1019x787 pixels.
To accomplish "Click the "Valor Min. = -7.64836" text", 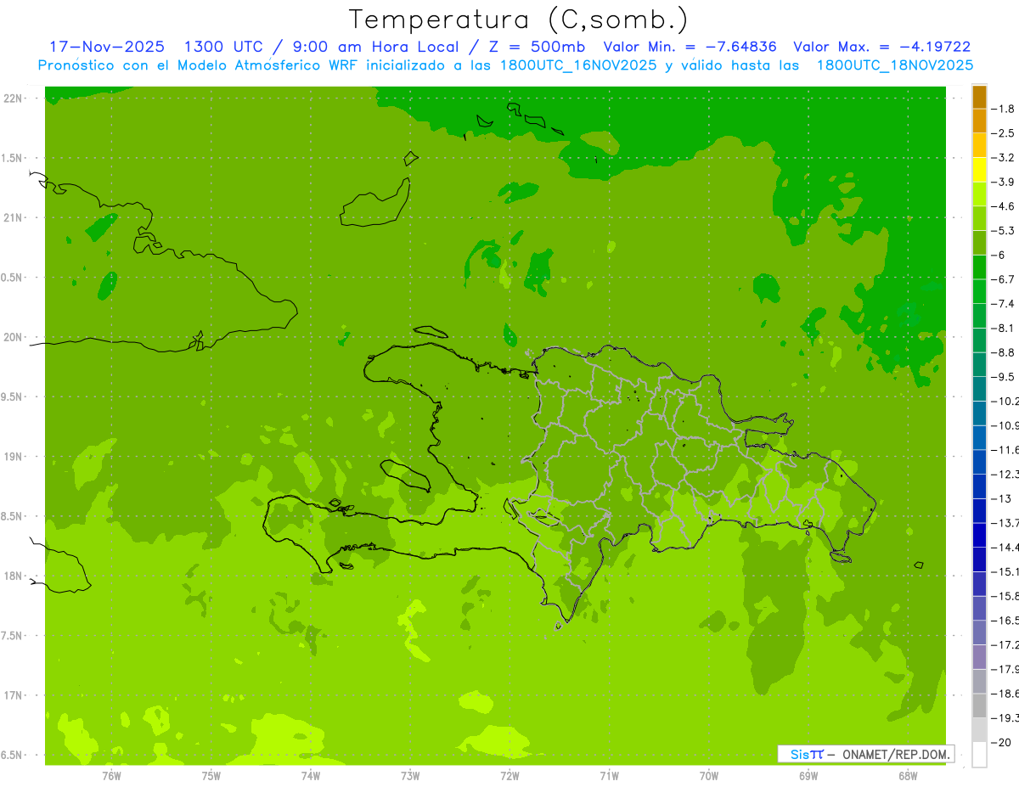I will 690,47.
